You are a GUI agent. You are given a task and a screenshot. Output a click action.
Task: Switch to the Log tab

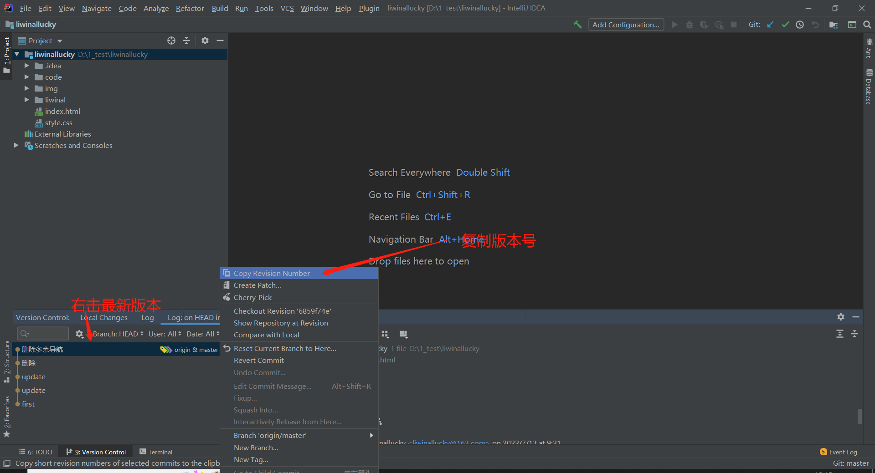click(x=147, y=318)
